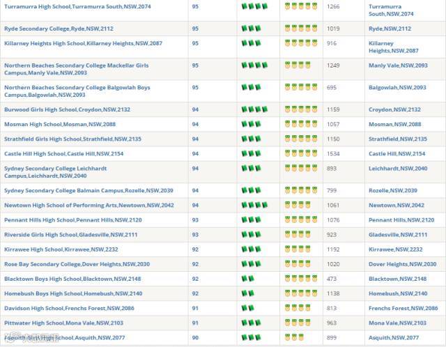Image resolution: width=446 pixels, height=347 pixels.
Task: Click Pennant Hills,NSW,2120 suburb link
Action: coord(401,220)
